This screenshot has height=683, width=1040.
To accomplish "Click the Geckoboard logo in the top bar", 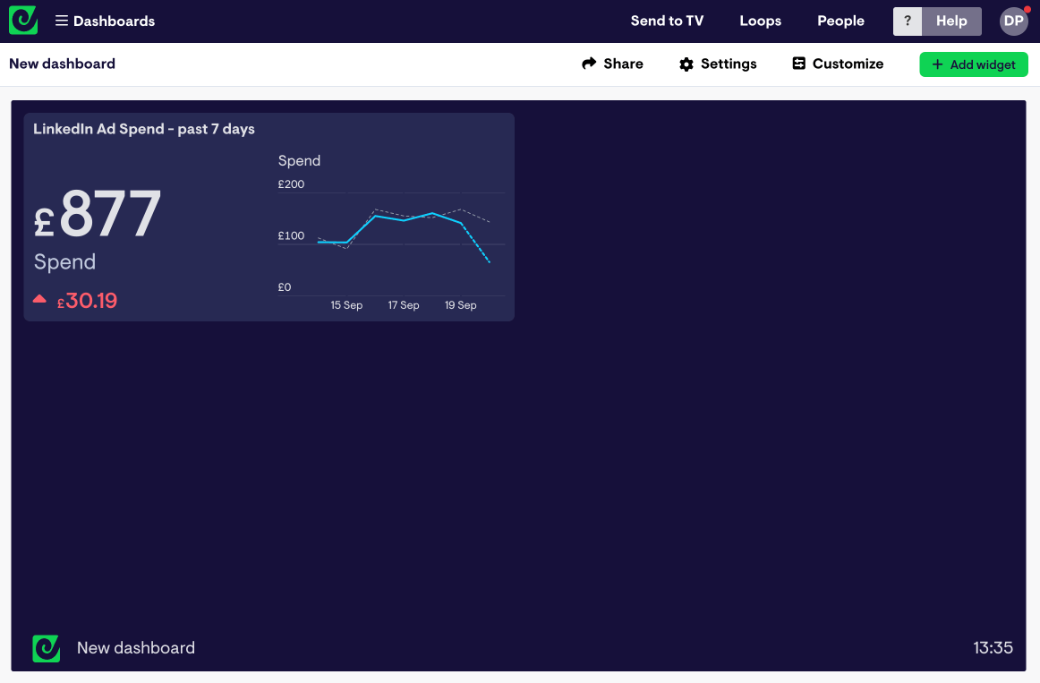I will tap(22, 20).
